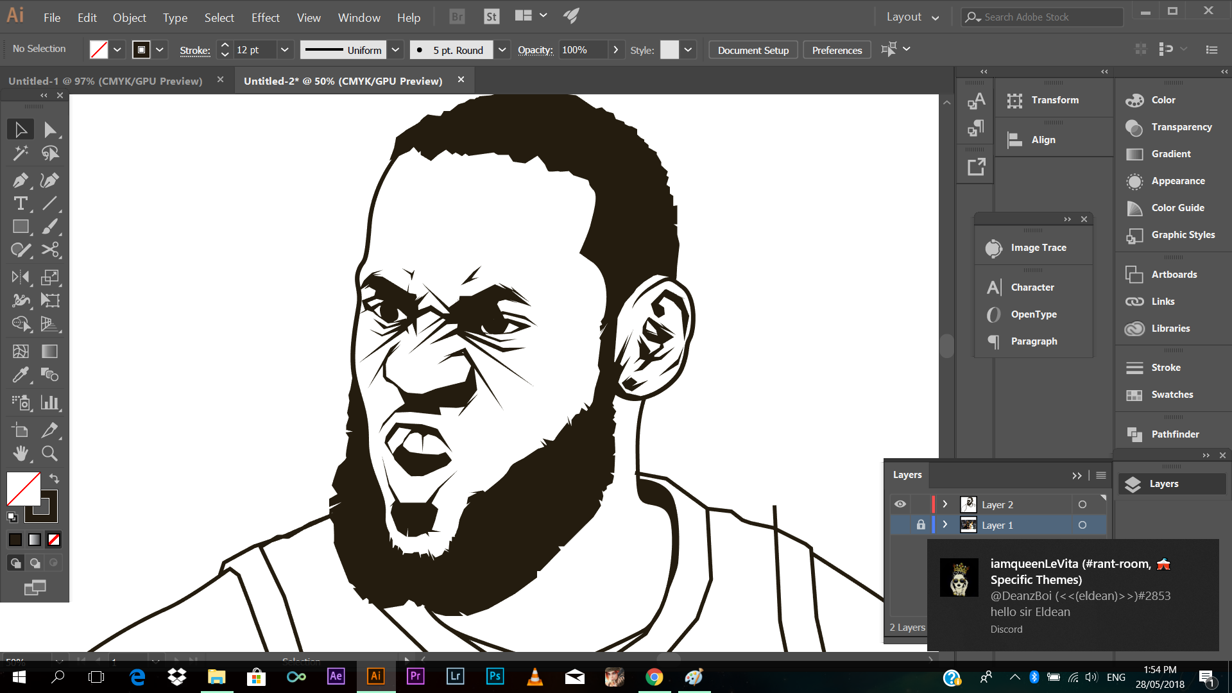This screenshot has height=693, width=1232.
Task: Select the Magic Wand tool
Action: [x=21, y=153]
